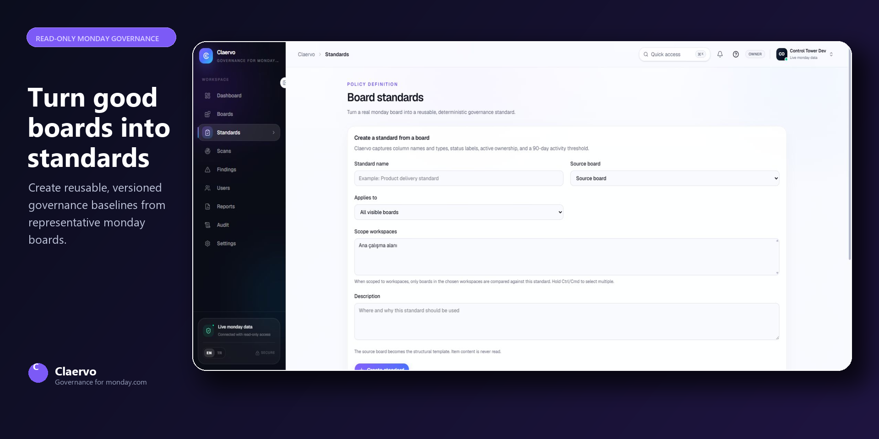Click into the Description text area
This screenshot has width=879, height=439.
[x=566, y=321]
